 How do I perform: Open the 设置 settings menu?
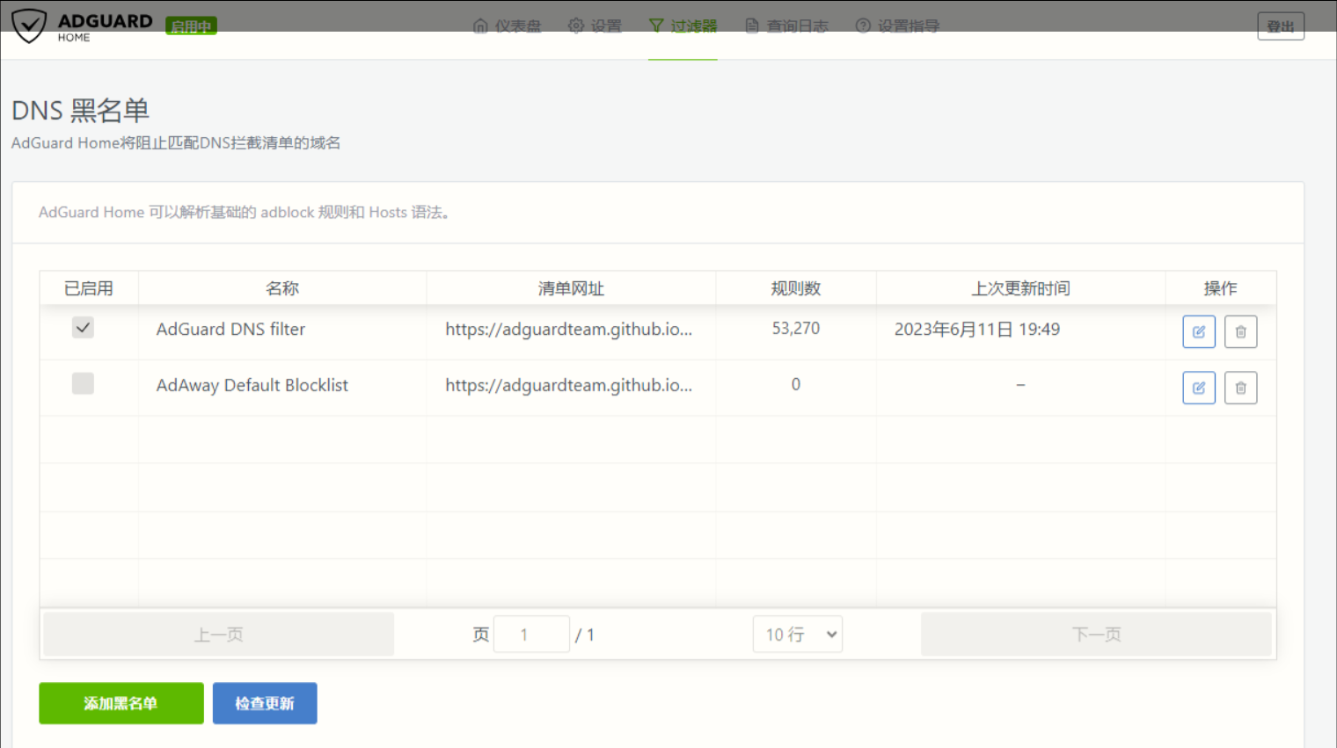(595, 26)
